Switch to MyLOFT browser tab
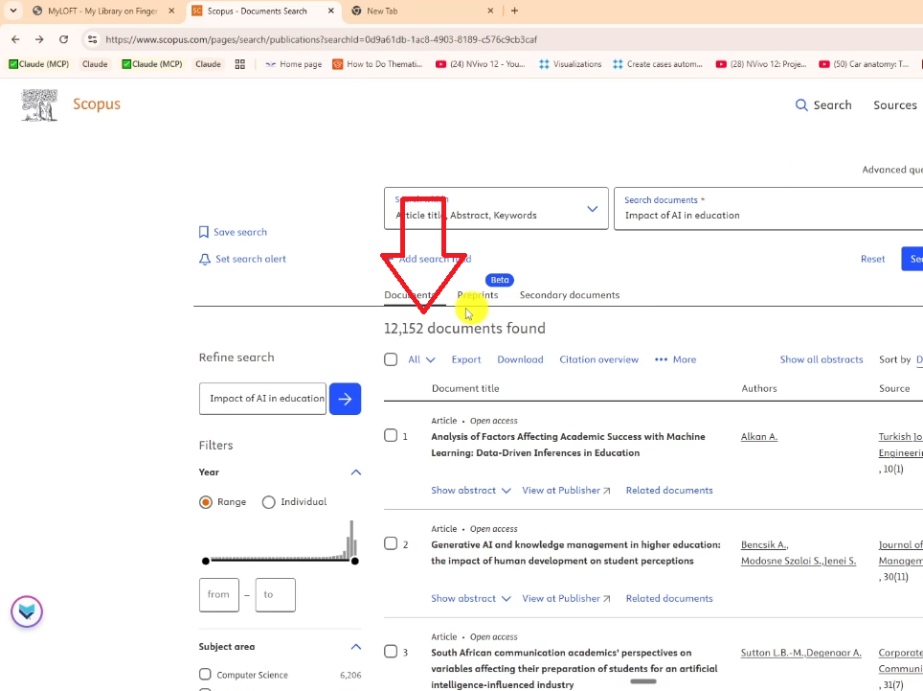Viewport: 923px width, 691px height. point(104,11)
